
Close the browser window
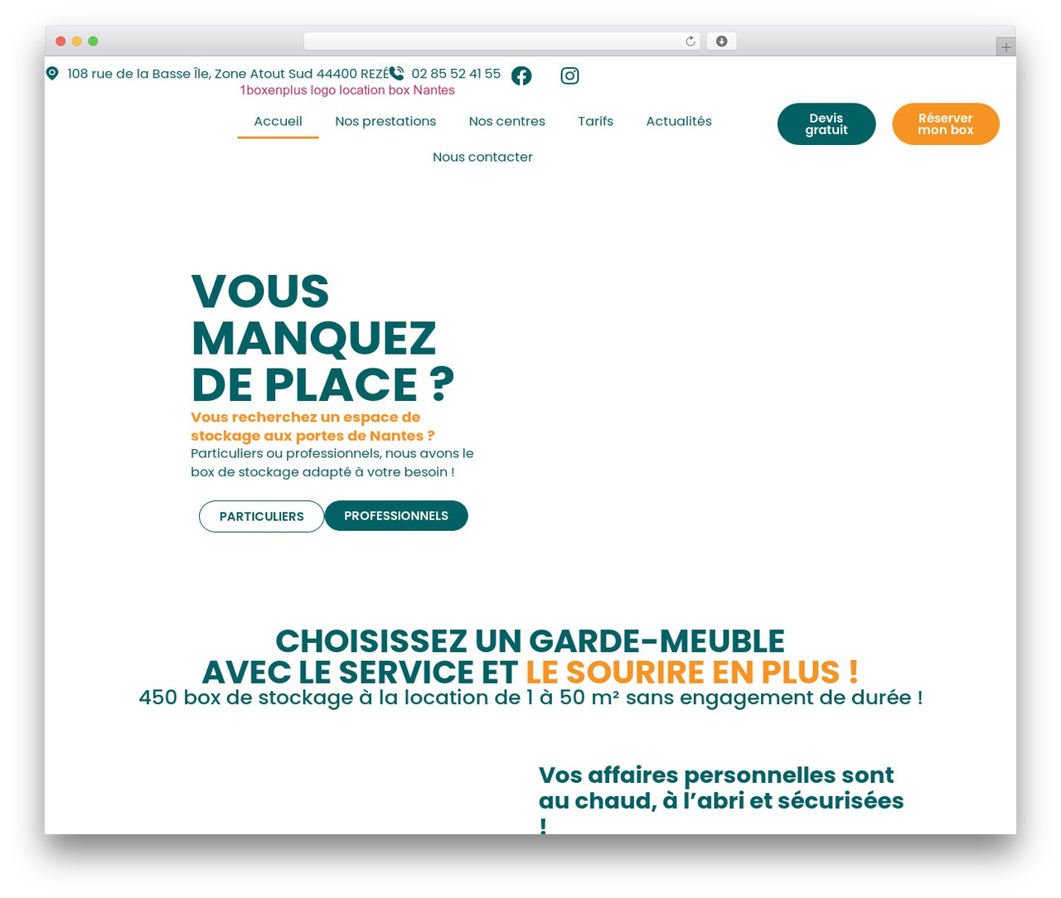coord(61,41)
